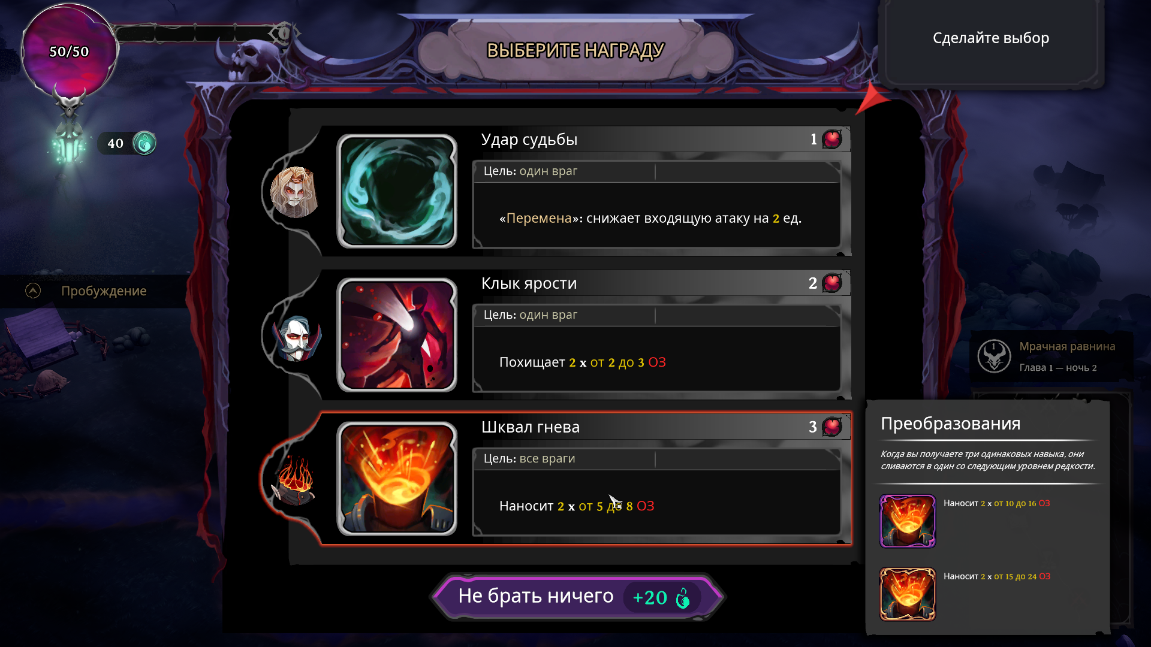Select the Клык ярости skill icon
The height and width of the screenshot is (647, 1151).
(397, 335)
